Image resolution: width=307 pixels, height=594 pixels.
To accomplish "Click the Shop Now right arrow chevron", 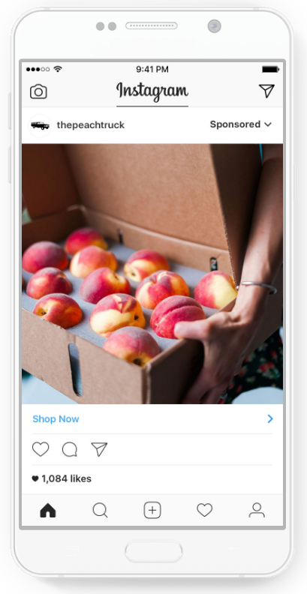I will 270,418.
